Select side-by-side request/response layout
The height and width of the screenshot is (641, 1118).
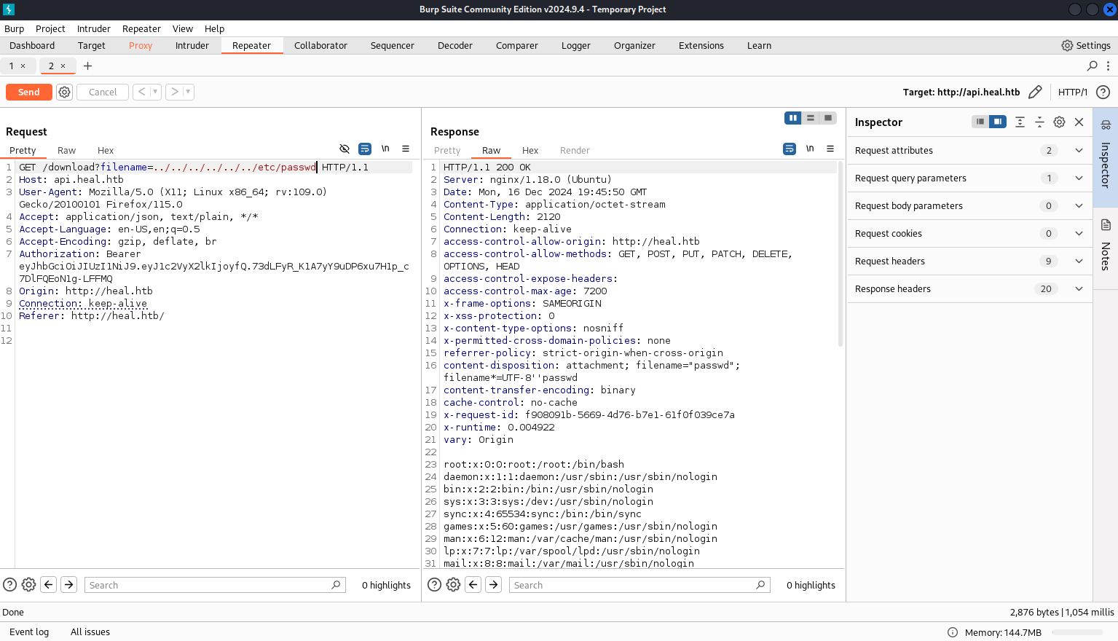point(792,118)
